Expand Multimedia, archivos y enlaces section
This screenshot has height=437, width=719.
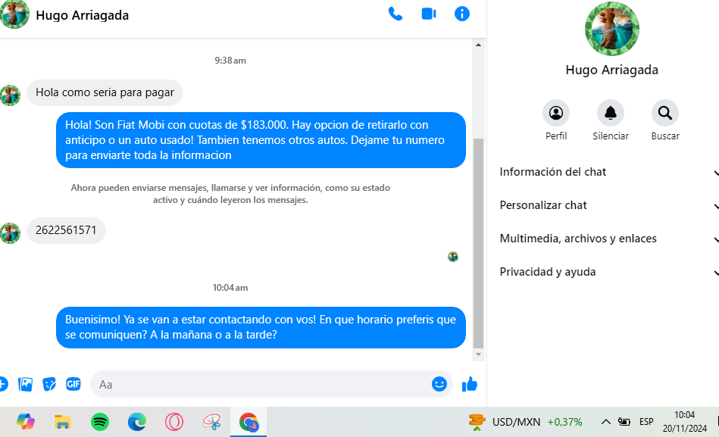point(606,239)
